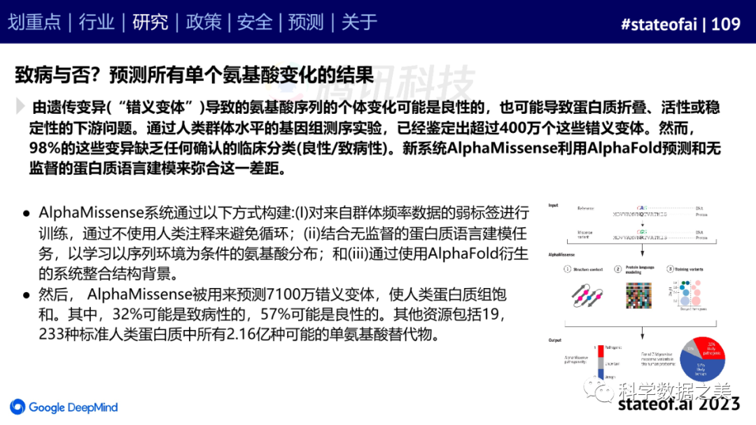This screenshot has height=425, width=756.
Task: Open the 划重点 section tab
Action: (x=34, y=22)
